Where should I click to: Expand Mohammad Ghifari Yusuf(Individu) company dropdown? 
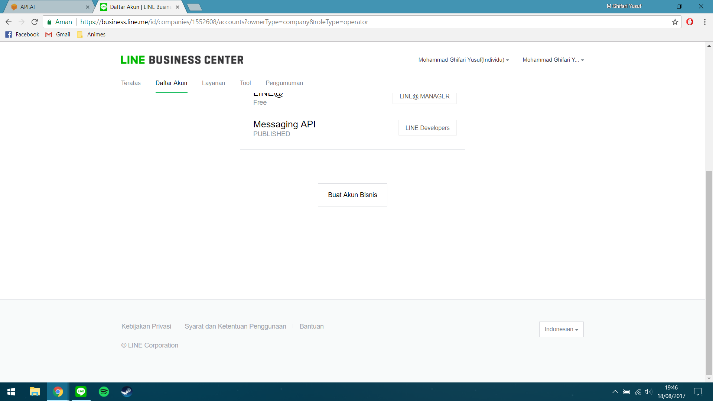coord(463,60)
